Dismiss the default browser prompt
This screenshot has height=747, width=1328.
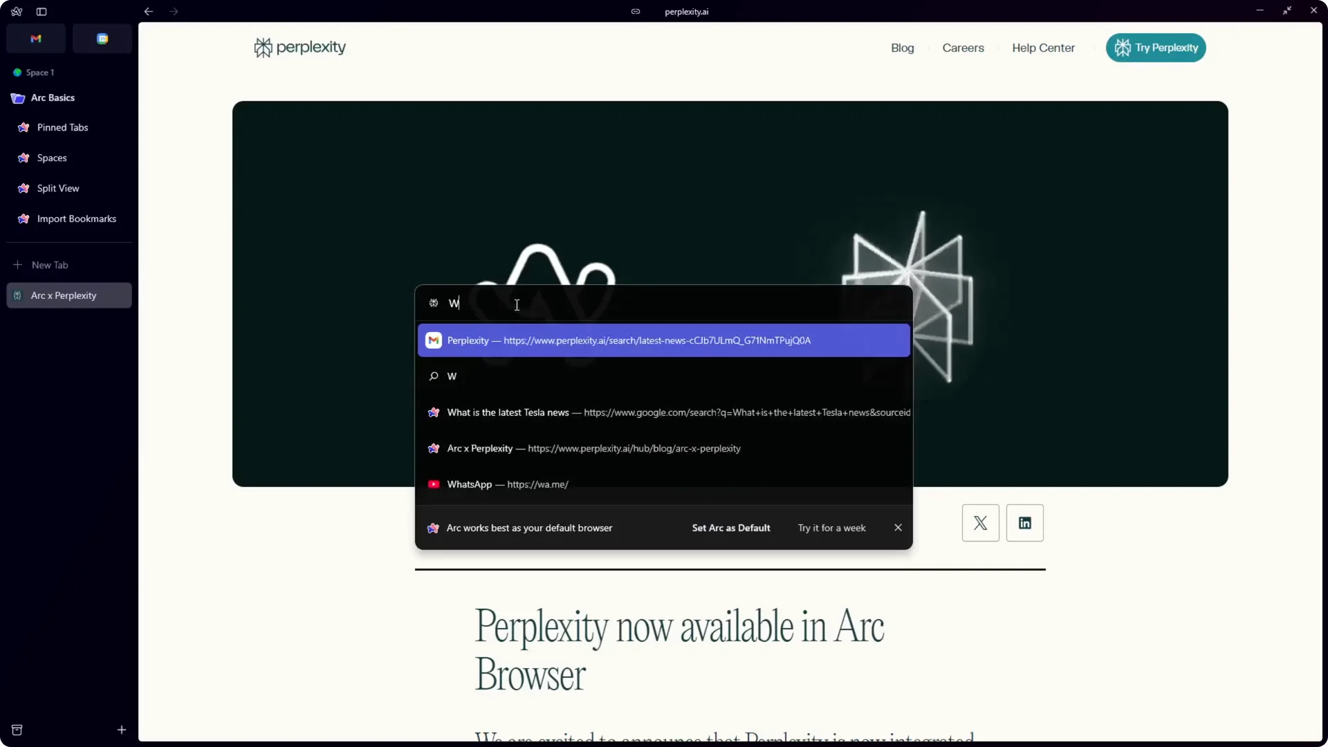click(x=897, y=527)
